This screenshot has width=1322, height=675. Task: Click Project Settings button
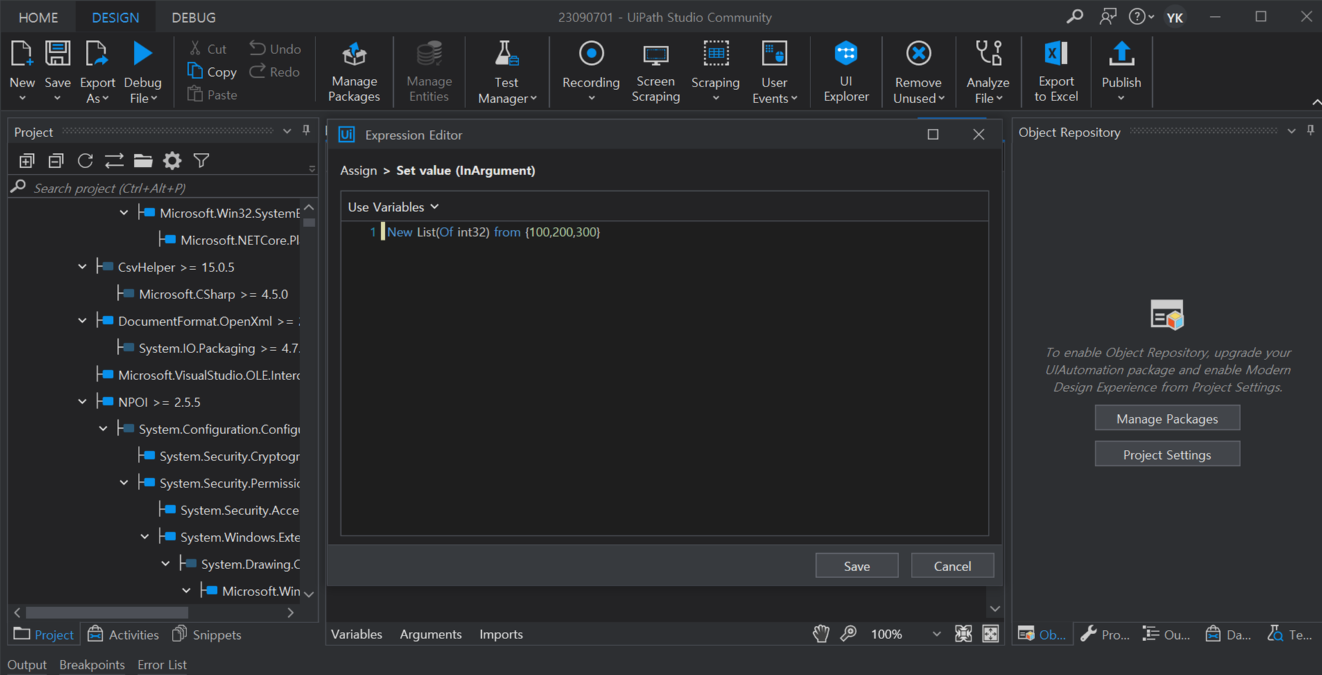[1167, 454]
